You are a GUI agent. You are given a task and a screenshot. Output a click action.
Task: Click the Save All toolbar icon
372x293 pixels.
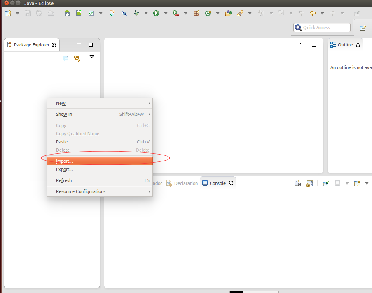click(x=40, y=13)
